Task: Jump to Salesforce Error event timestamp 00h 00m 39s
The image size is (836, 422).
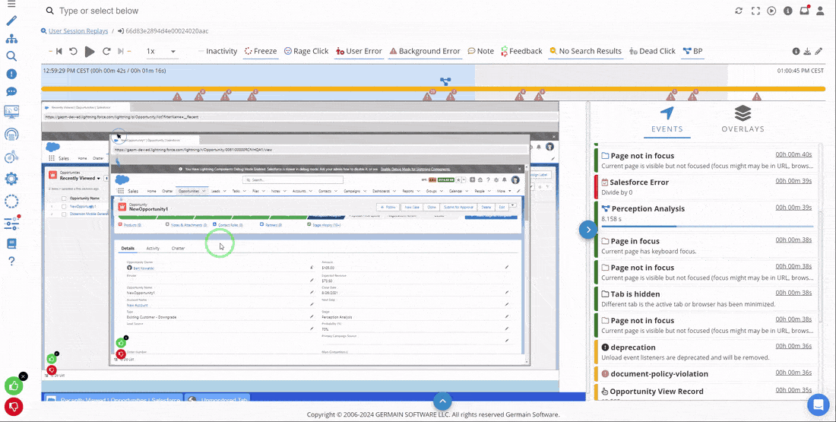Action: (793, 181)
